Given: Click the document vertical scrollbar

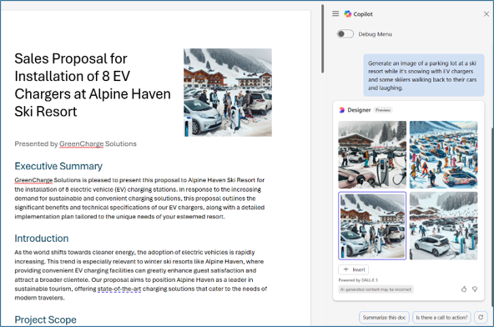Looking at the screenshot, I should pyautogui.click(x=322, y=39).
